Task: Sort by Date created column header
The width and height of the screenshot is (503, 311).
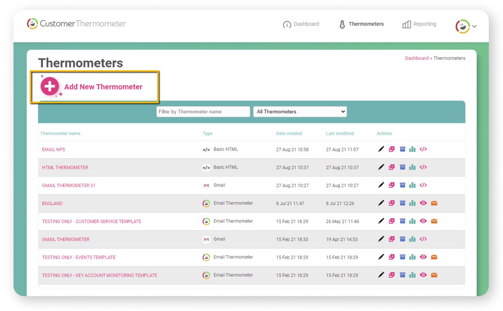Action: [289, 134]
